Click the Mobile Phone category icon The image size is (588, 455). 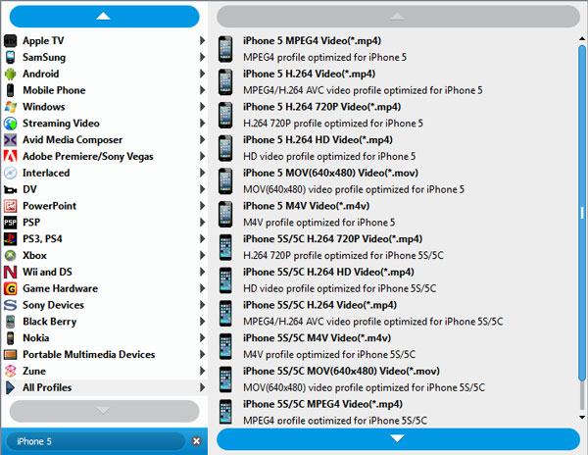10,90
